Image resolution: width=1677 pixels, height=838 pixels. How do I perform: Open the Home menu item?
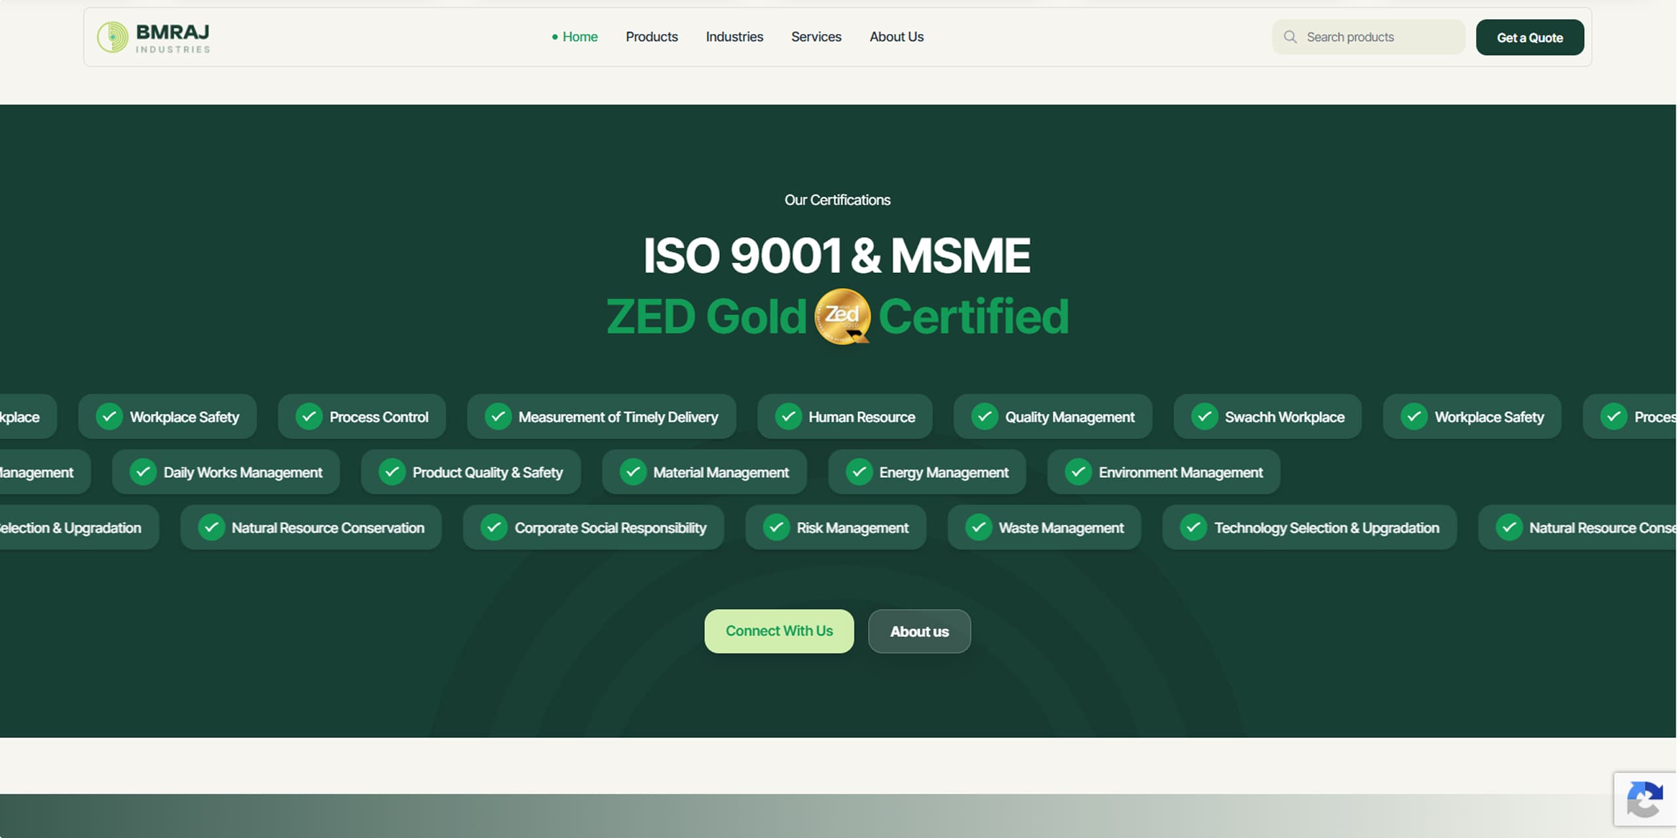575,37
